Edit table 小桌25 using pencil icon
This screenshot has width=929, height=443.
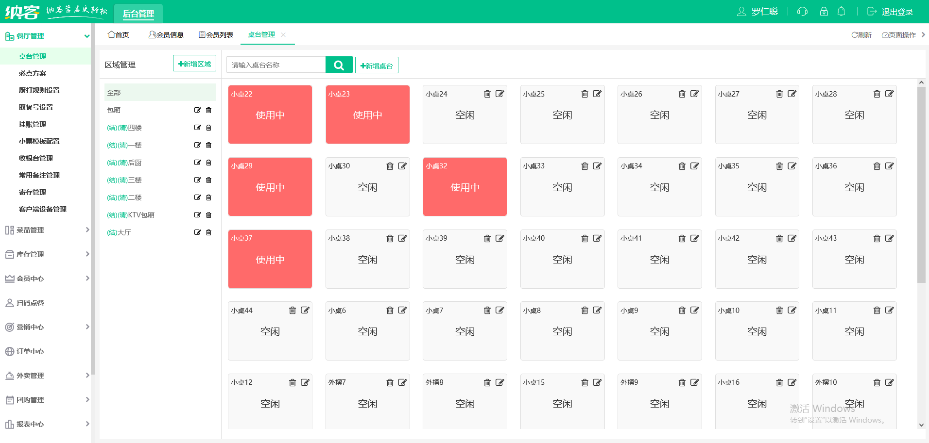click(597, 94)
